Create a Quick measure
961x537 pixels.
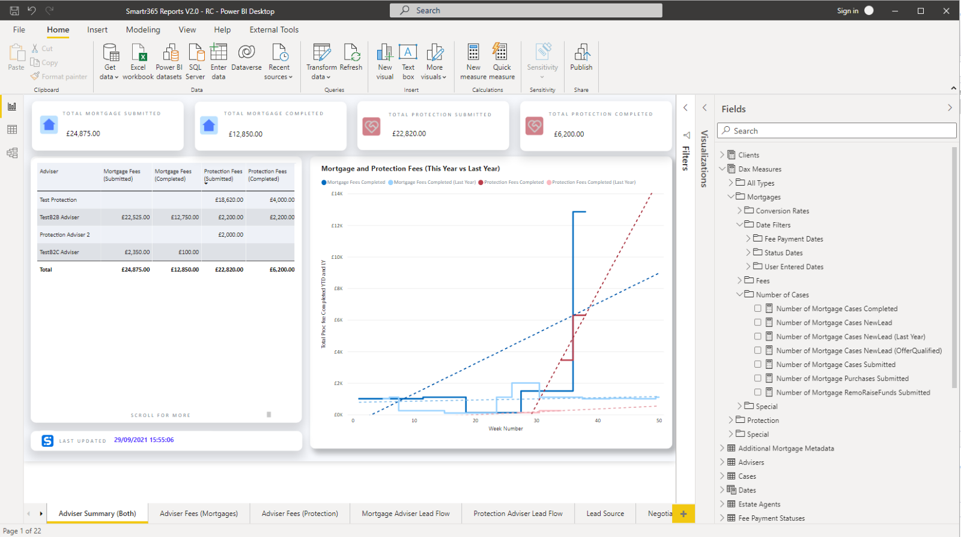(502, 61)
